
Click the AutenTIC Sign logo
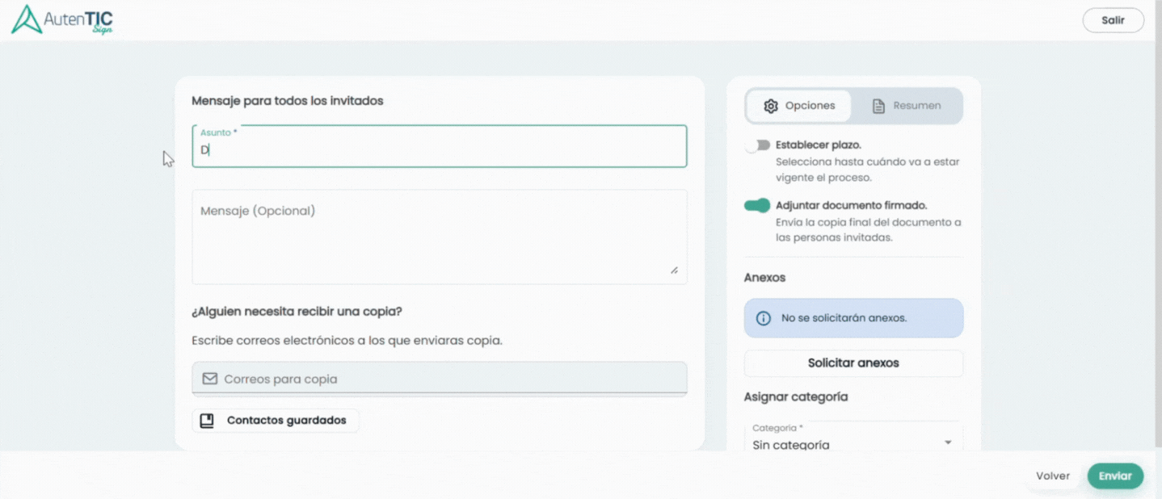pos(62,20)
